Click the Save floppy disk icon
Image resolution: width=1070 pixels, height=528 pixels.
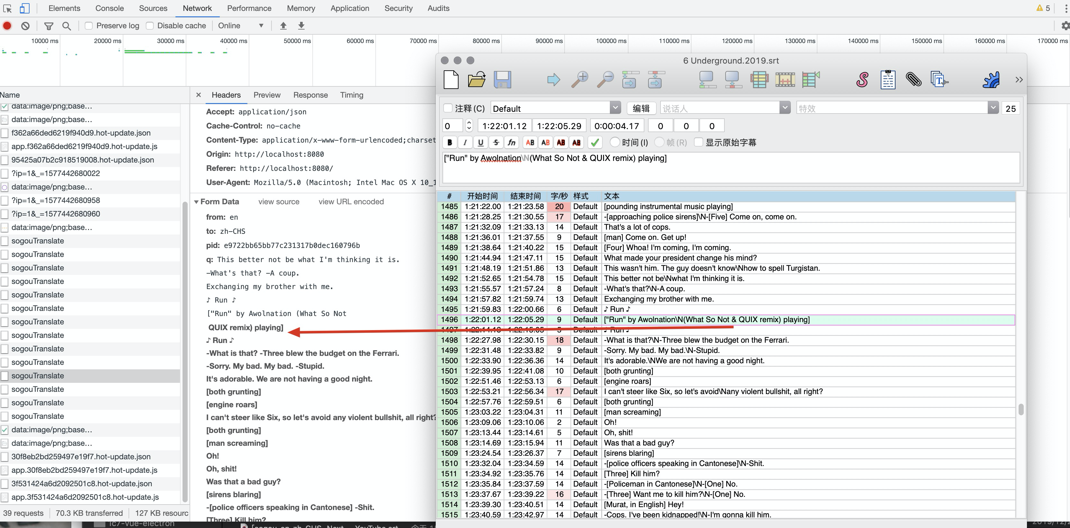point(502,79)
